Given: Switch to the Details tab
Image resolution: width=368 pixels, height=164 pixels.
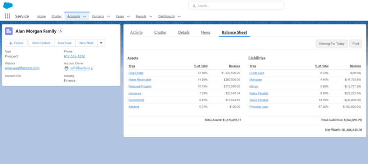Looking at the screenshot, I should coord(184,33).
